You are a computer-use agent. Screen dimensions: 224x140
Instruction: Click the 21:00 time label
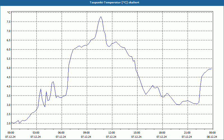(x=188, y=133)
